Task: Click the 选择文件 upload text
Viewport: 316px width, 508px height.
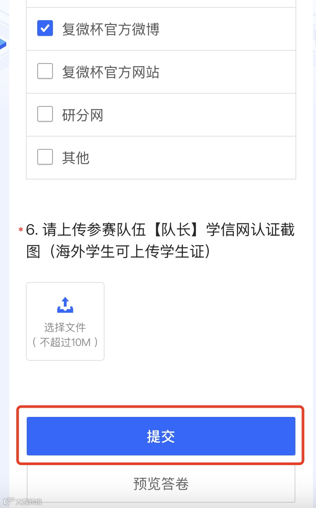Action: 65,327
